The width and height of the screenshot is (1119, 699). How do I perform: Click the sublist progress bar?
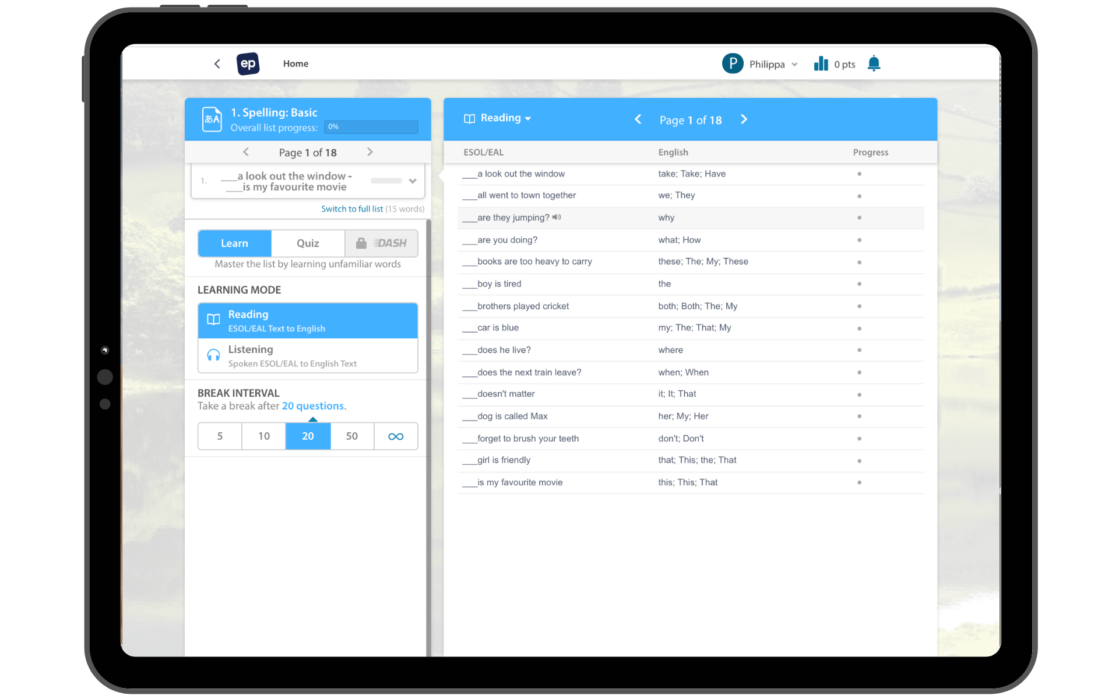click(x=386, y=181)
